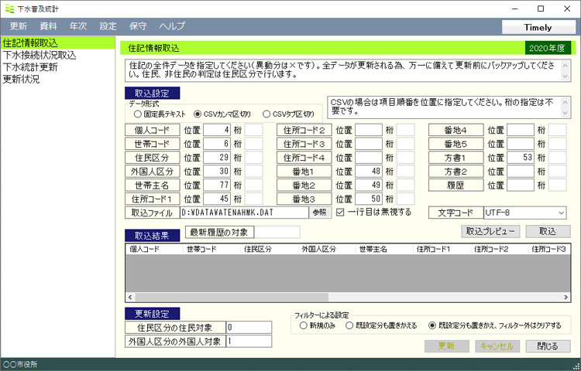The height and width of the screenshot is (371, 581).
Task: Click the 取込ファイル path field
Action: [243, 213]
